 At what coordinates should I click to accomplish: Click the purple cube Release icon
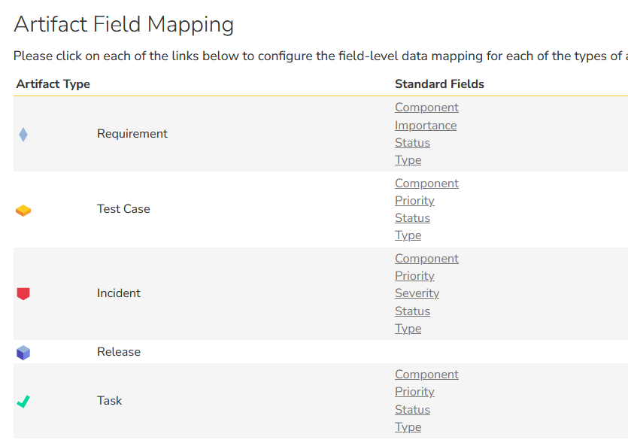click(x=23, y=353)
